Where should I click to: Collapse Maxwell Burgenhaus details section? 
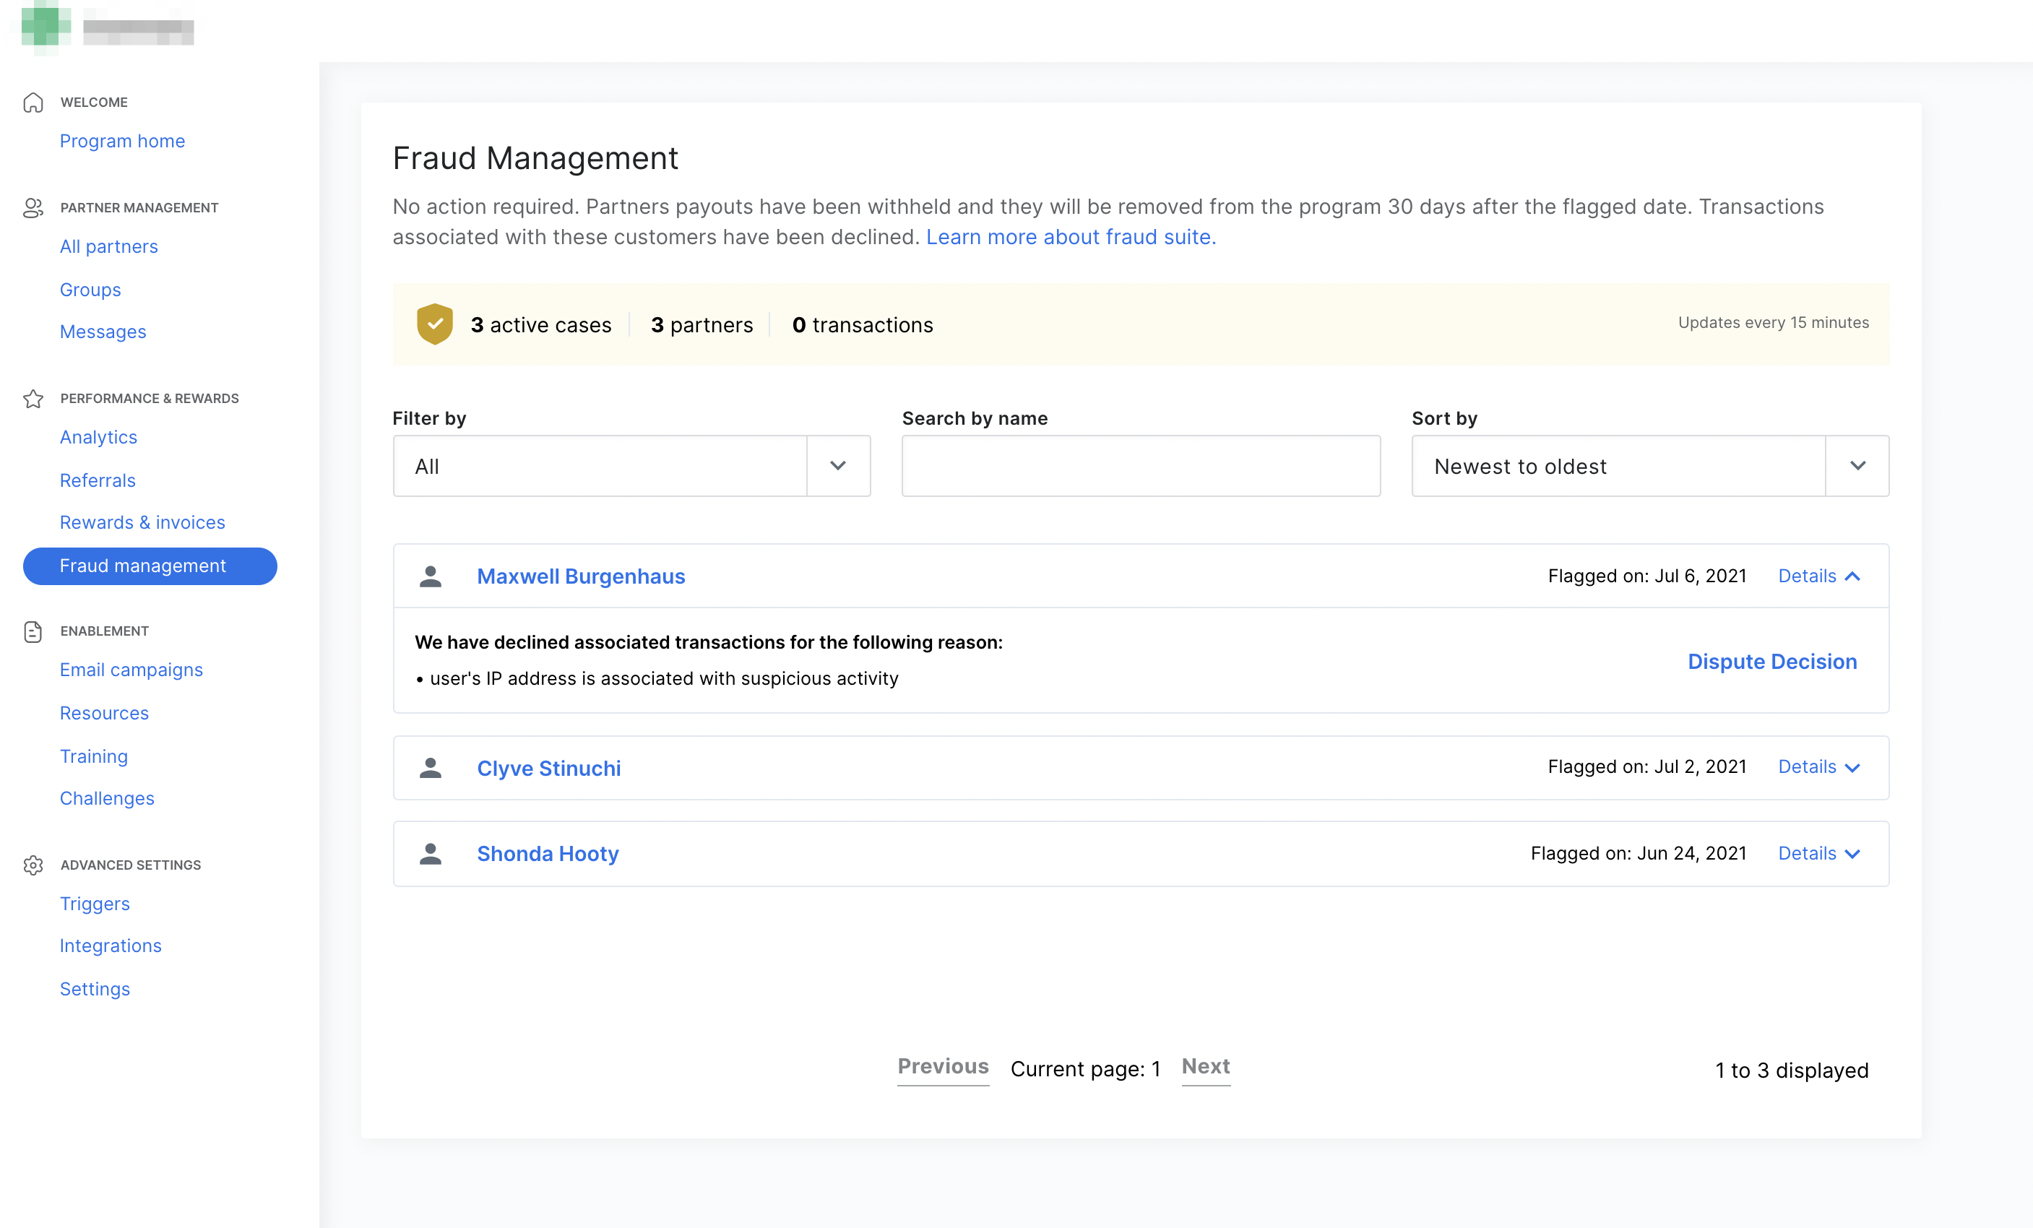coord(1818,576)
